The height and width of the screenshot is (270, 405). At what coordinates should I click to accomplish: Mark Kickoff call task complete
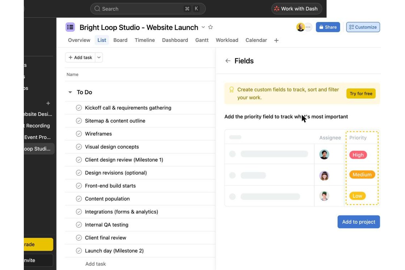[x=79, y=108]
